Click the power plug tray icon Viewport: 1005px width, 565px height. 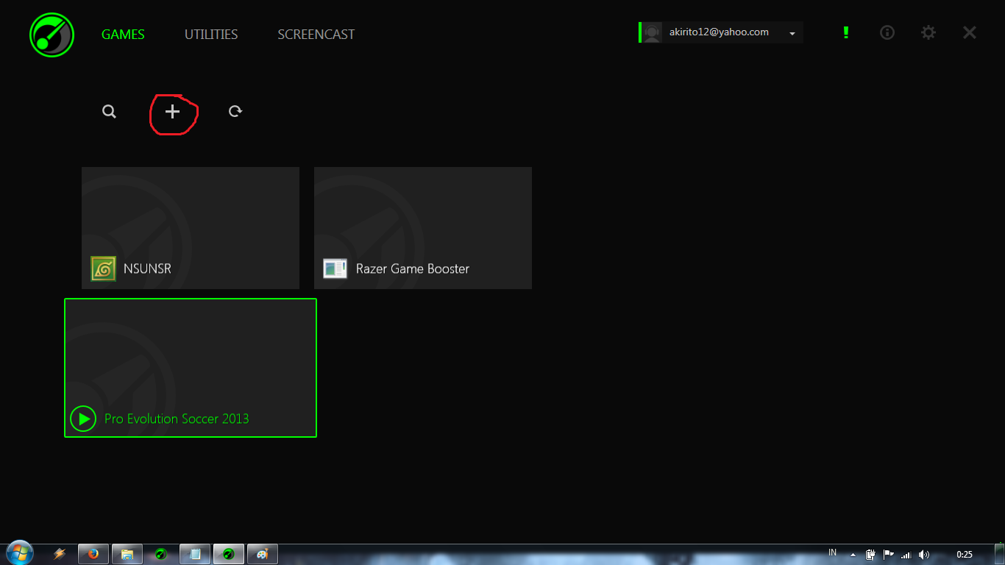[x=870, y=555]
